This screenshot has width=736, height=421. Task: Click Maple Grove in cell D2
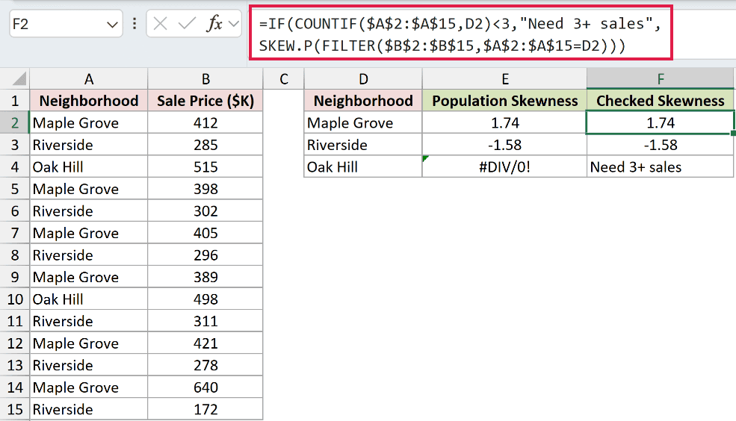363,123
